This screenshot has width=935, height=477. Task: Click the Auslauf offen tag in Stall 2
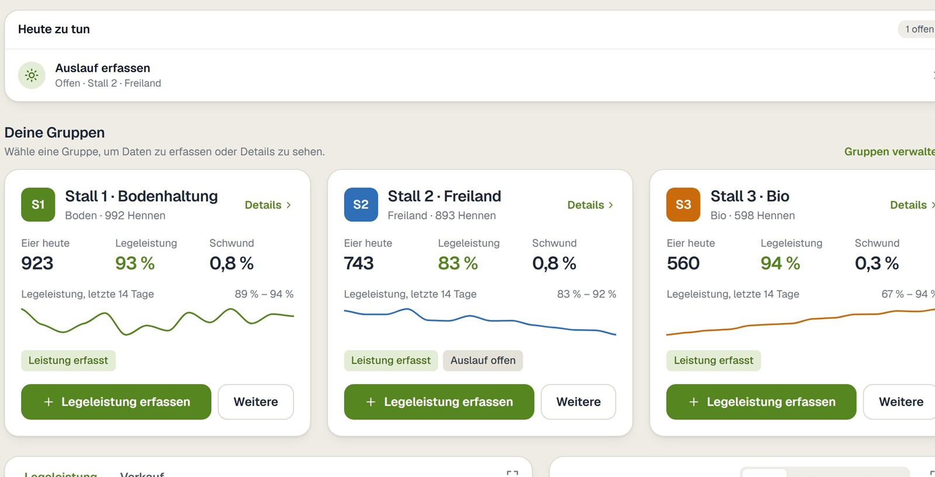point(483,361)
